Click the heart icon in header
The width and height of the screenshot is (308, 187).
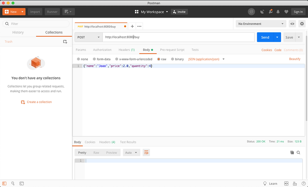tap(286, 12)
